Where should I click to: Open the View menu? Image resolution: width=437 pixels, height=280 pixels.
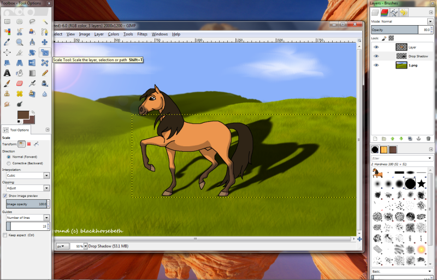(70, 34)
